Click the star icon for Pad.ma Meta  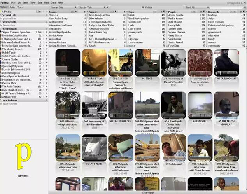tap(47, 83)
